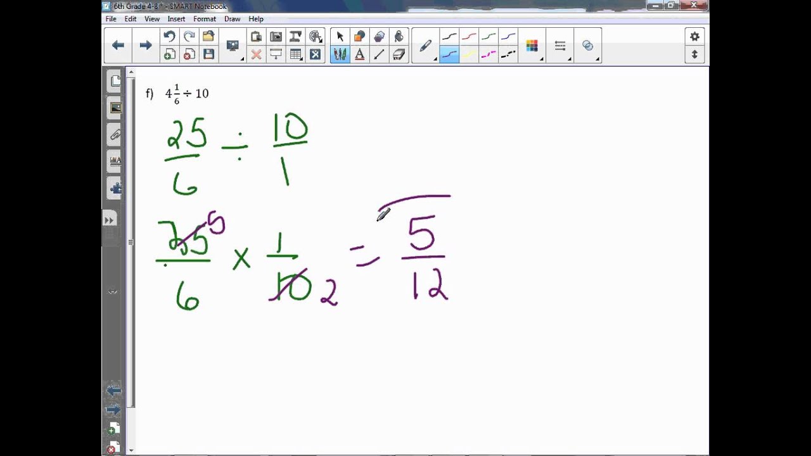Choose the magenta dashed line style
Viewport: 811px width, 456px height.
pos(489,54)
